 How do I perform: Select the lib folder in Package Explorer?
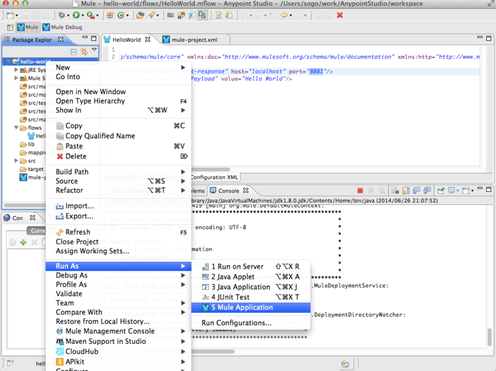coord(27,144)
